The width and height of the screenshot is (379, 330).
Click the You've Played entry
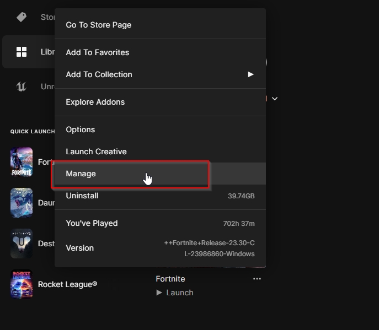[x=160, y=223]
